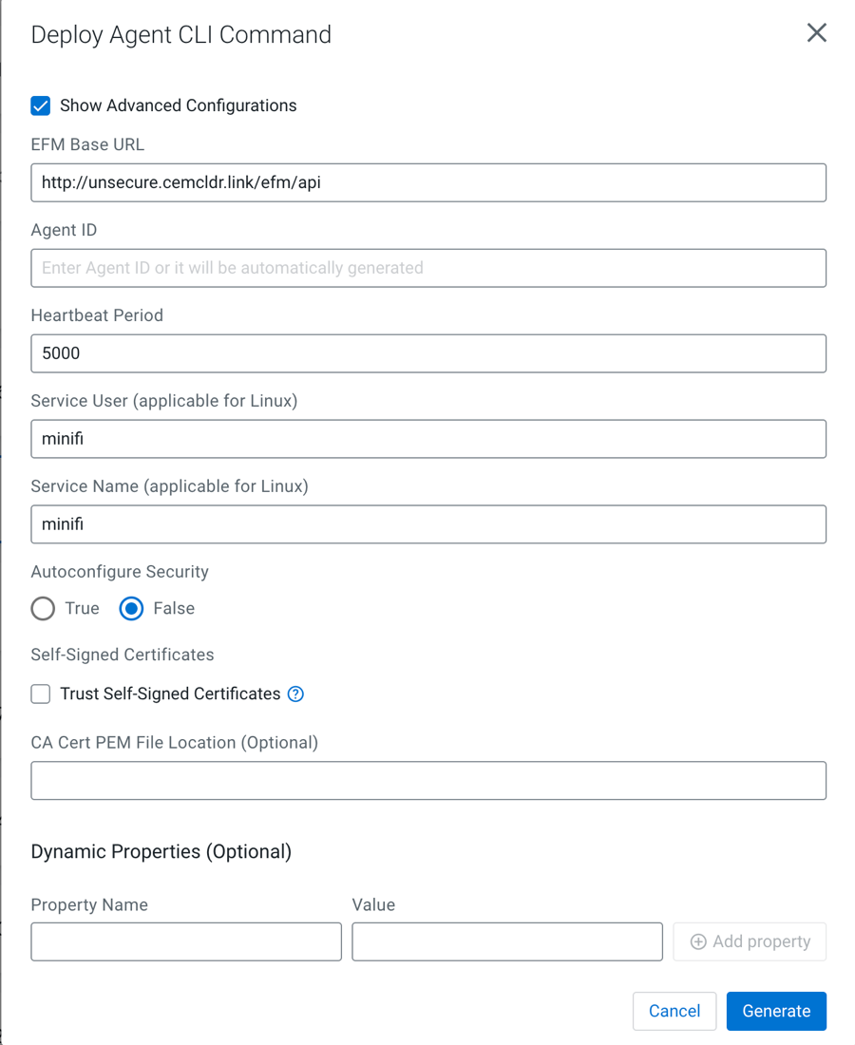
Task: Click the 'Trust Self-Signed Certificates' label text
Action: click(x=170, y=694)
